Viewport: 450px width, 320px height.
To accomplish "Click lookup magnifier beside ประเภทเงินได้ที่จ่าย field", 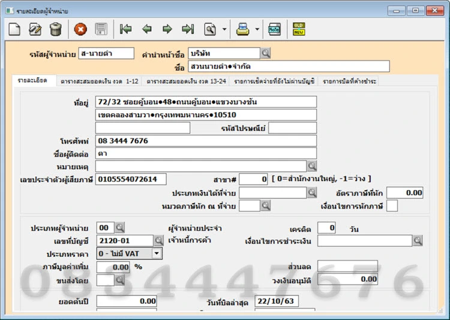I will 311,193.
